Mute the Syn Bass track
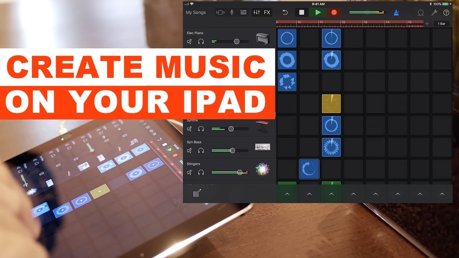 (189, 150)
